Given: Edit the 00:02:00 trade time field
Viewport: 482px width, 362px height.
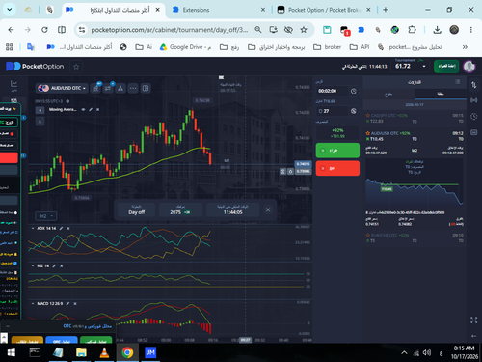Looking at the screenshot, I should click(332, 91).
